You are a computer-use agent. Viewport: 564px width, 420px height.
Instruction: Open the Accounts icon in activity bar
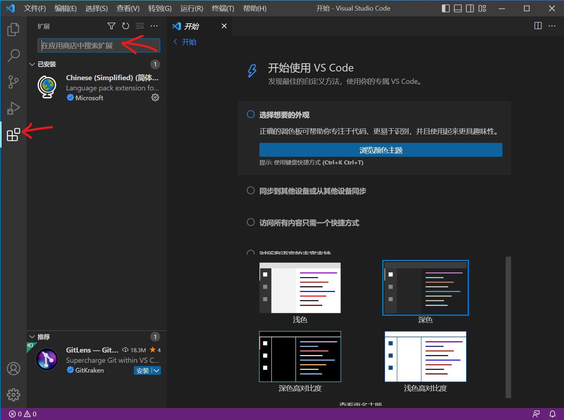click(13, 369)
